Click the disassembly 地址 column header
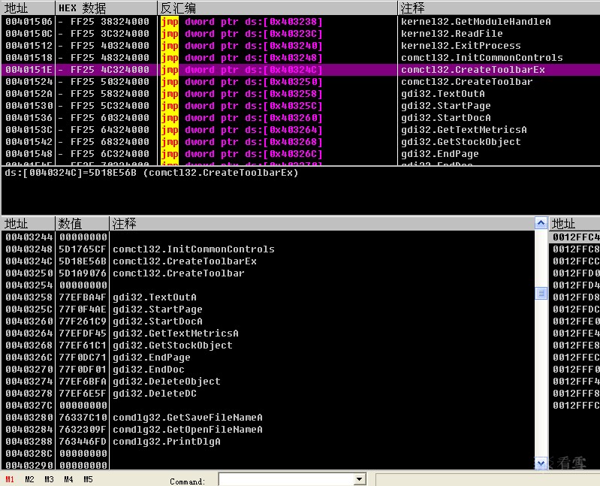Image resolution: width=600 pixels, height=486 pixels. click(x=28, y=8)
